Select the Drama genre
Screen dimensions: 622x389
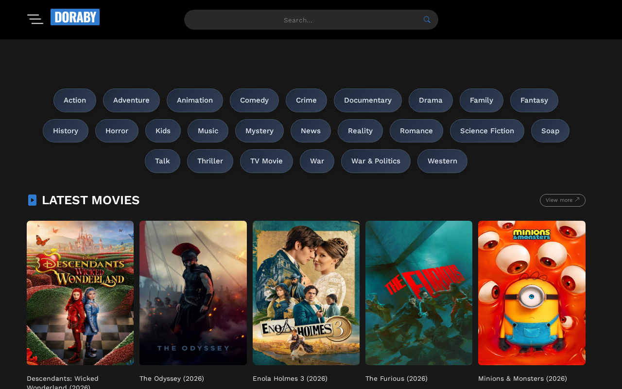click(x=431, y=100)
